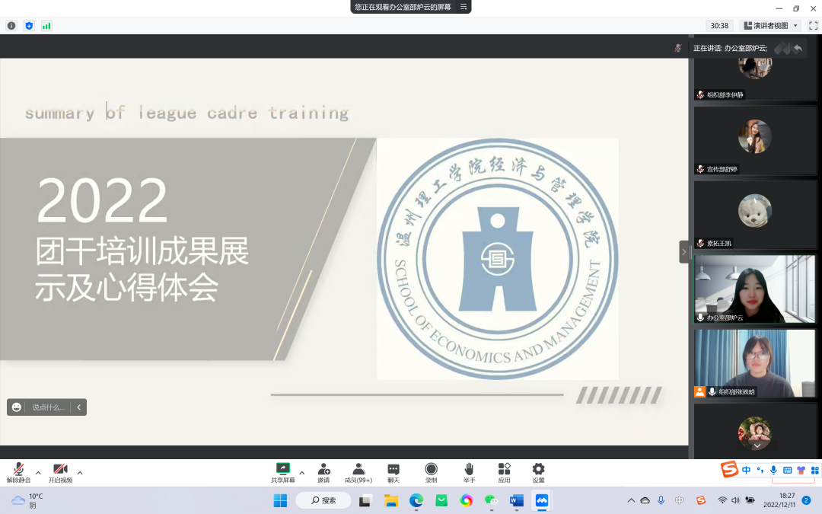Show hidden system tray icons
This screenshot has height=514, width=822.
(x=631, y=500)
